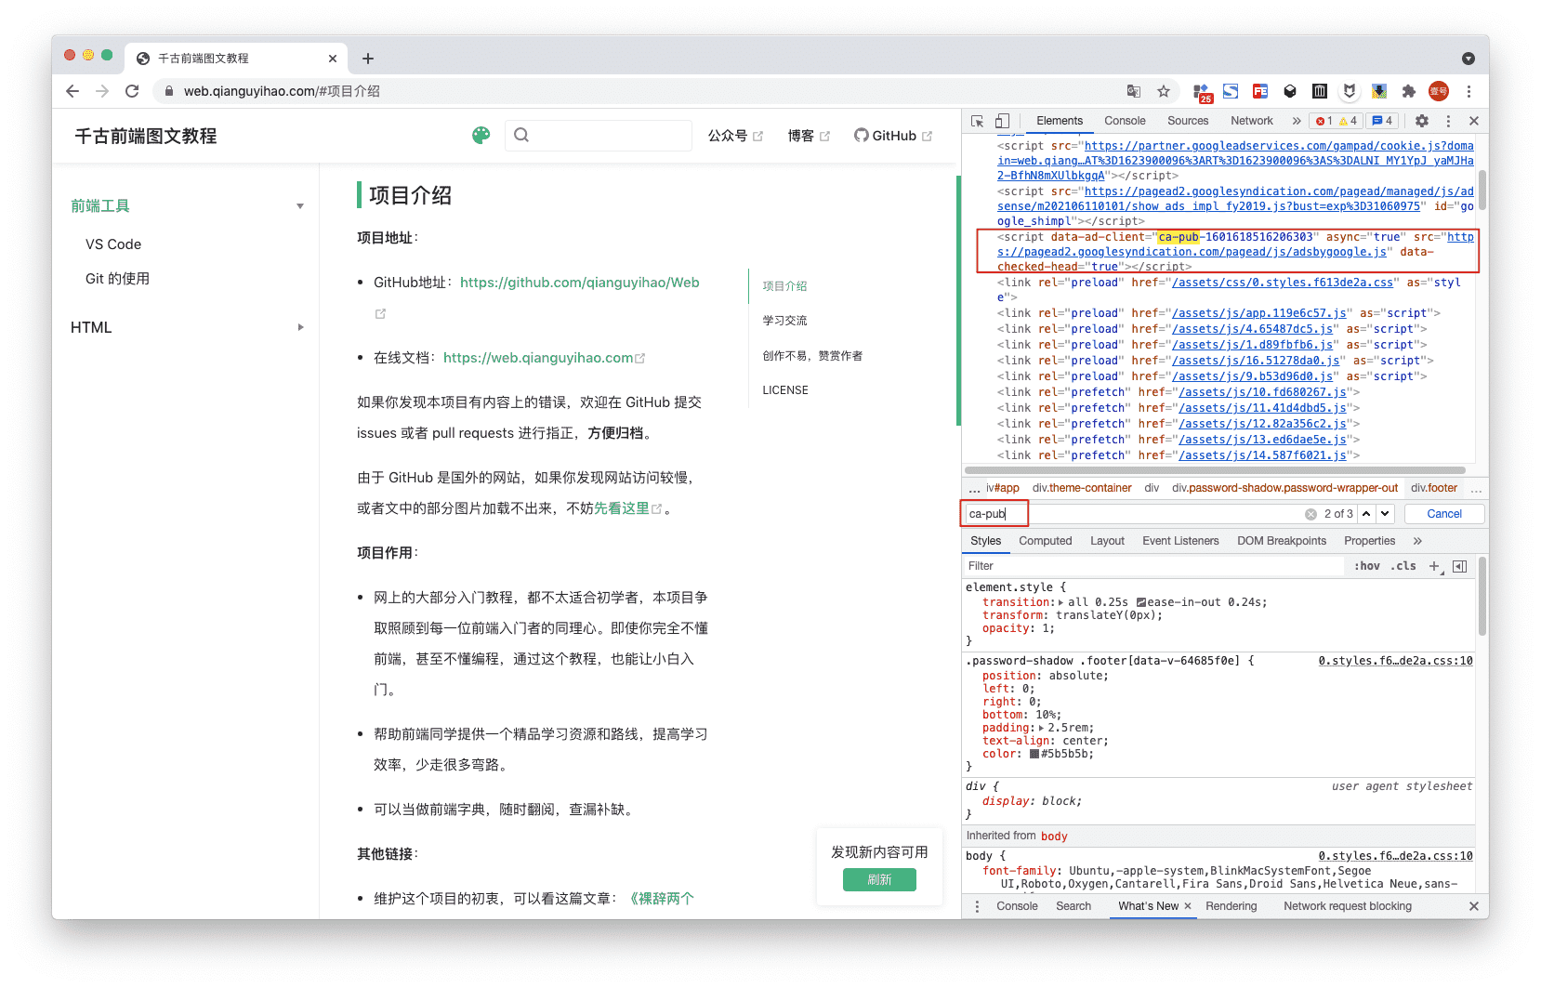Open the Search drawer tab
The width and height of the screenshot is (1541, 988).
pyautogui.click(x=1073, y=906)
